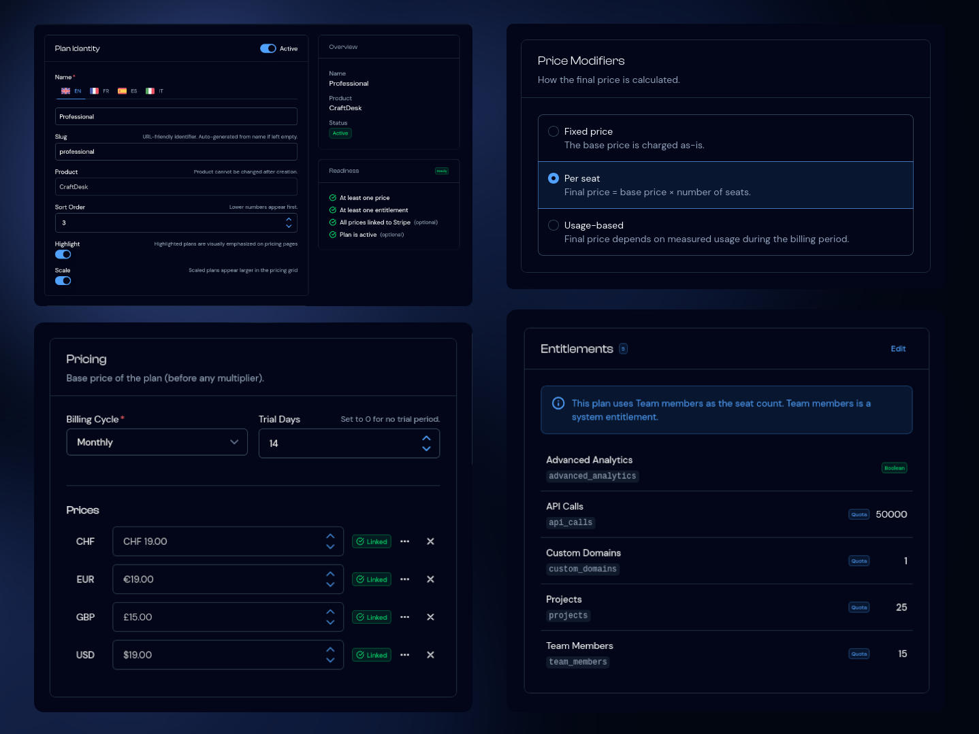Select the Fixed price option

click(x=553, y=131)
